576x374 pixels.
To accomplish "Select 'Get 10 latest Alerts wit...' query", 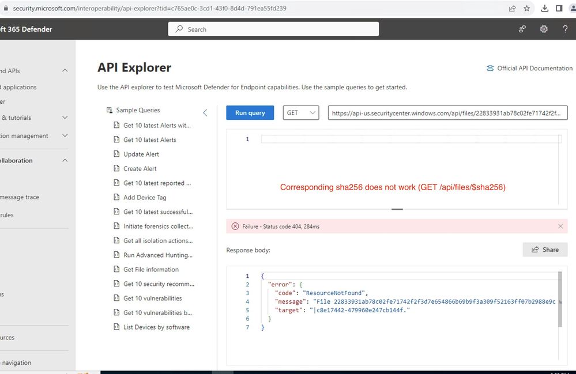I will click(157, 125).
